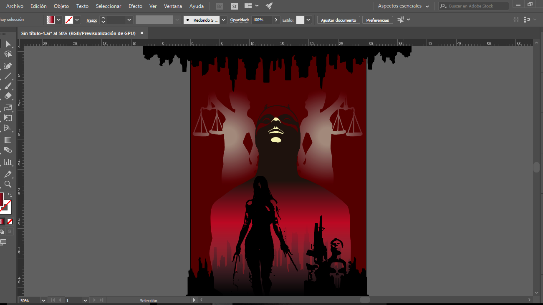Click the arrange documents layout icon
The width and height of the screenshot is (543, 305).
248,6
